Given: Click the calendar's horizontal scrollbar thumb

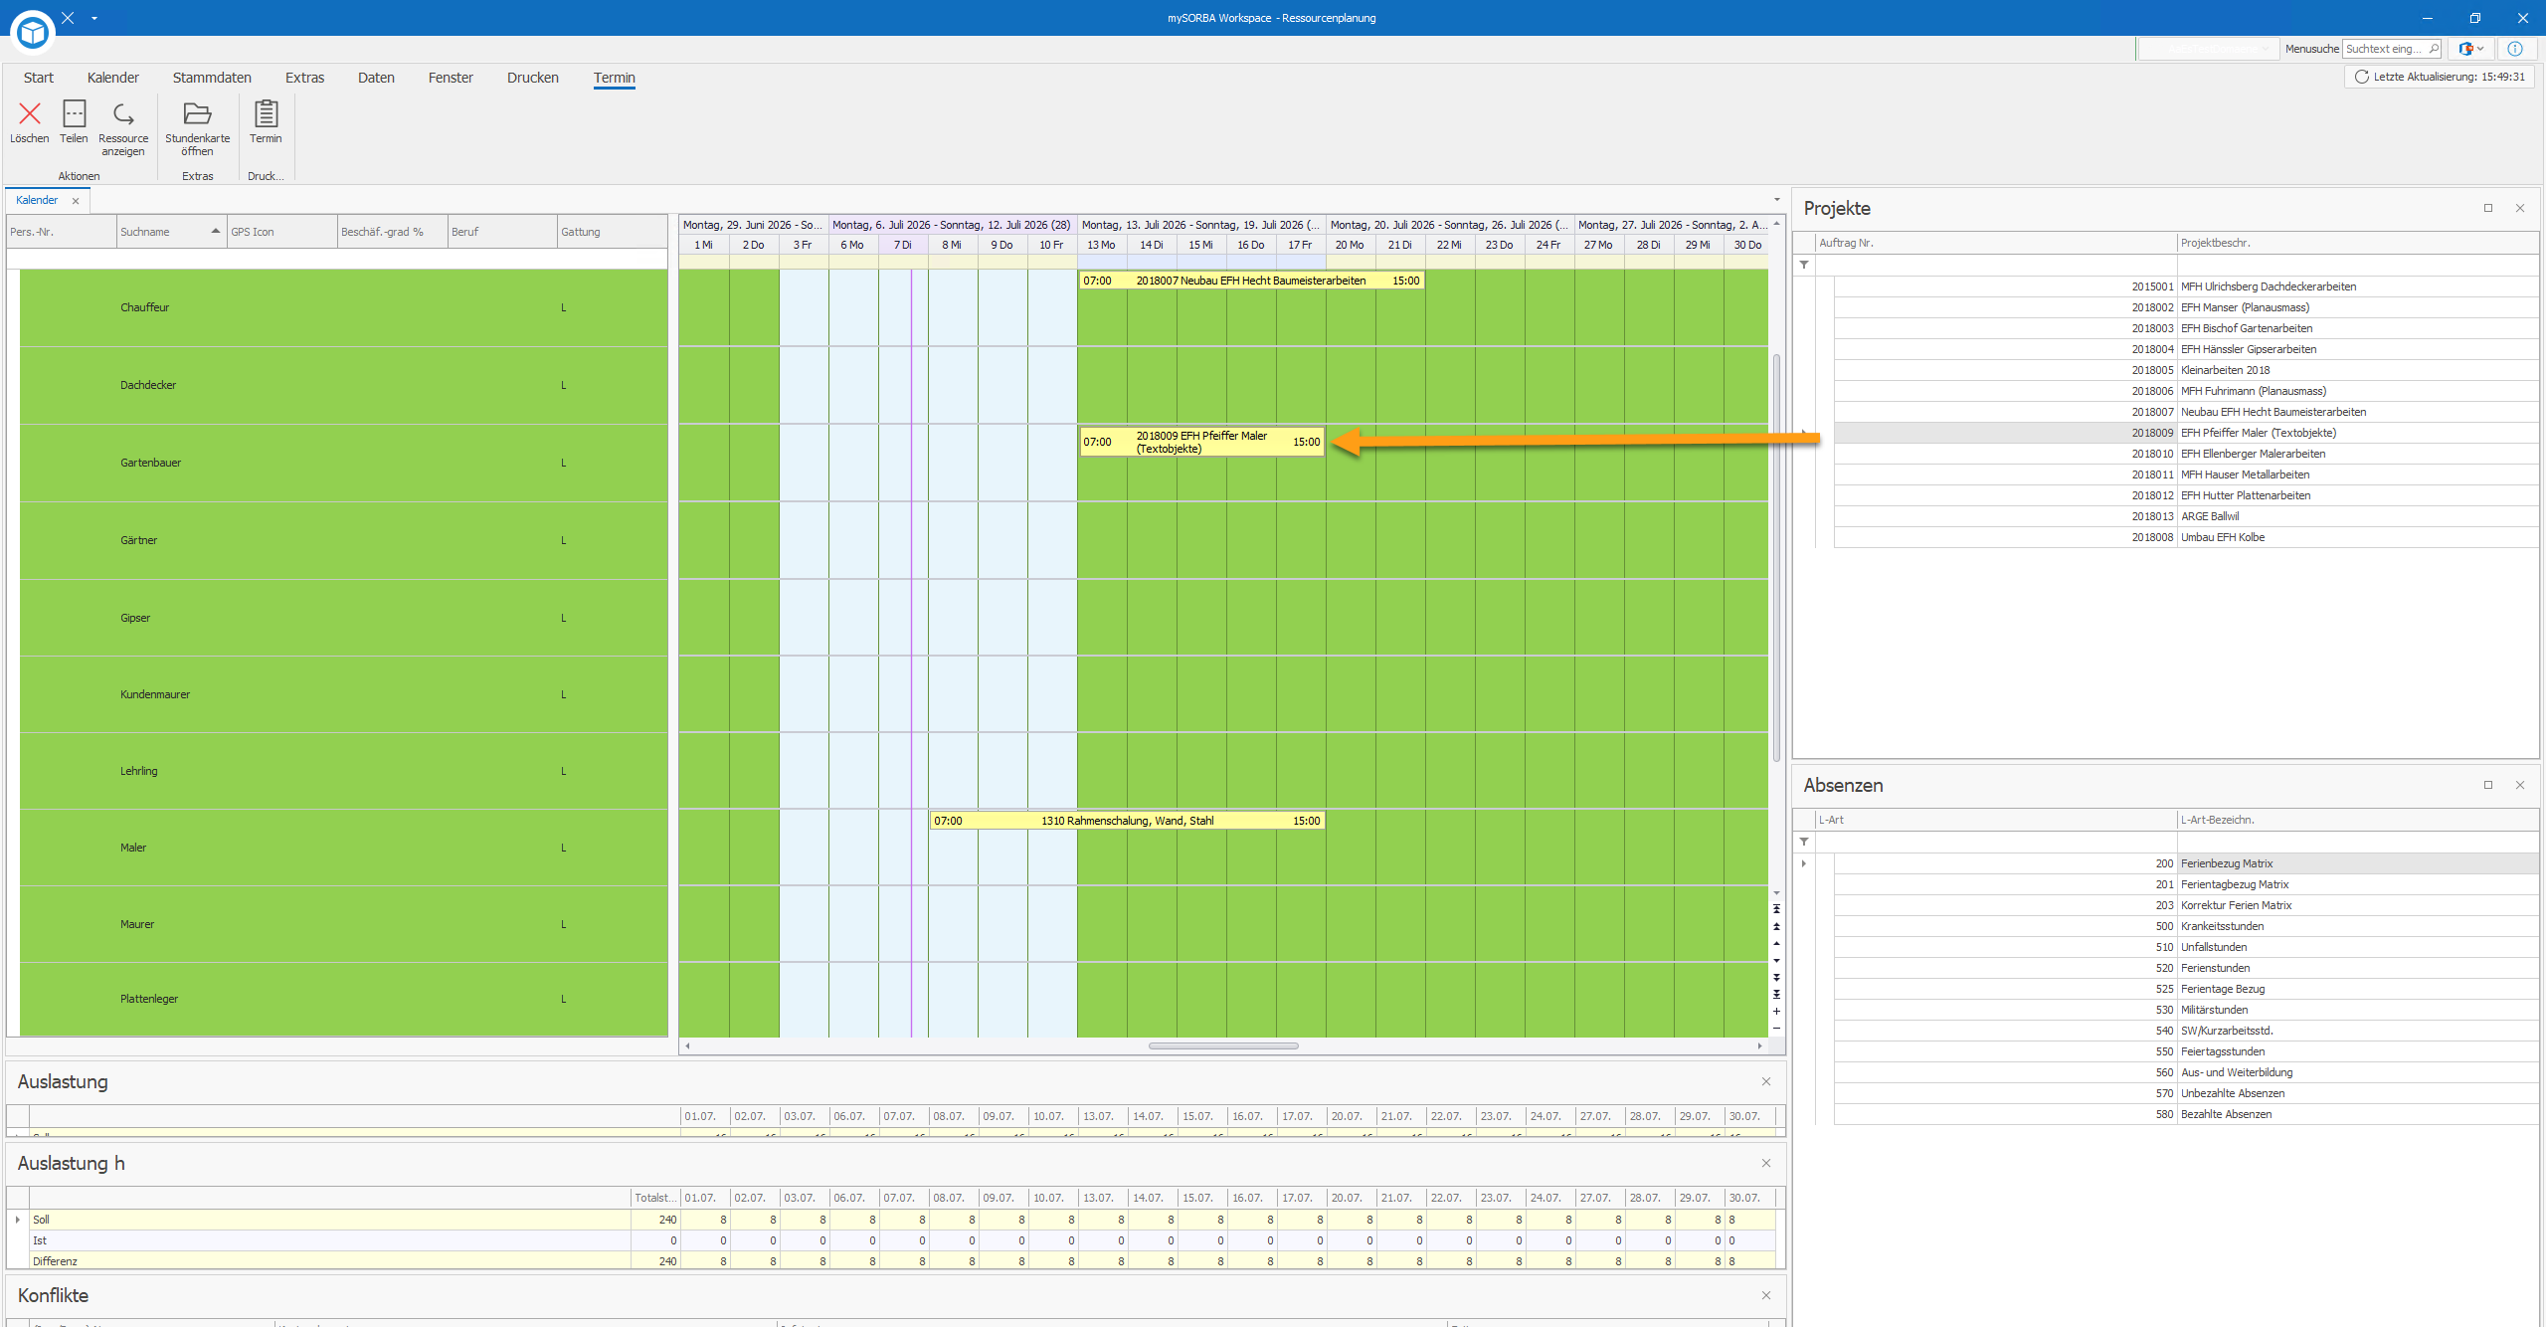Looking at the screenshot, I should 1223,1045.
